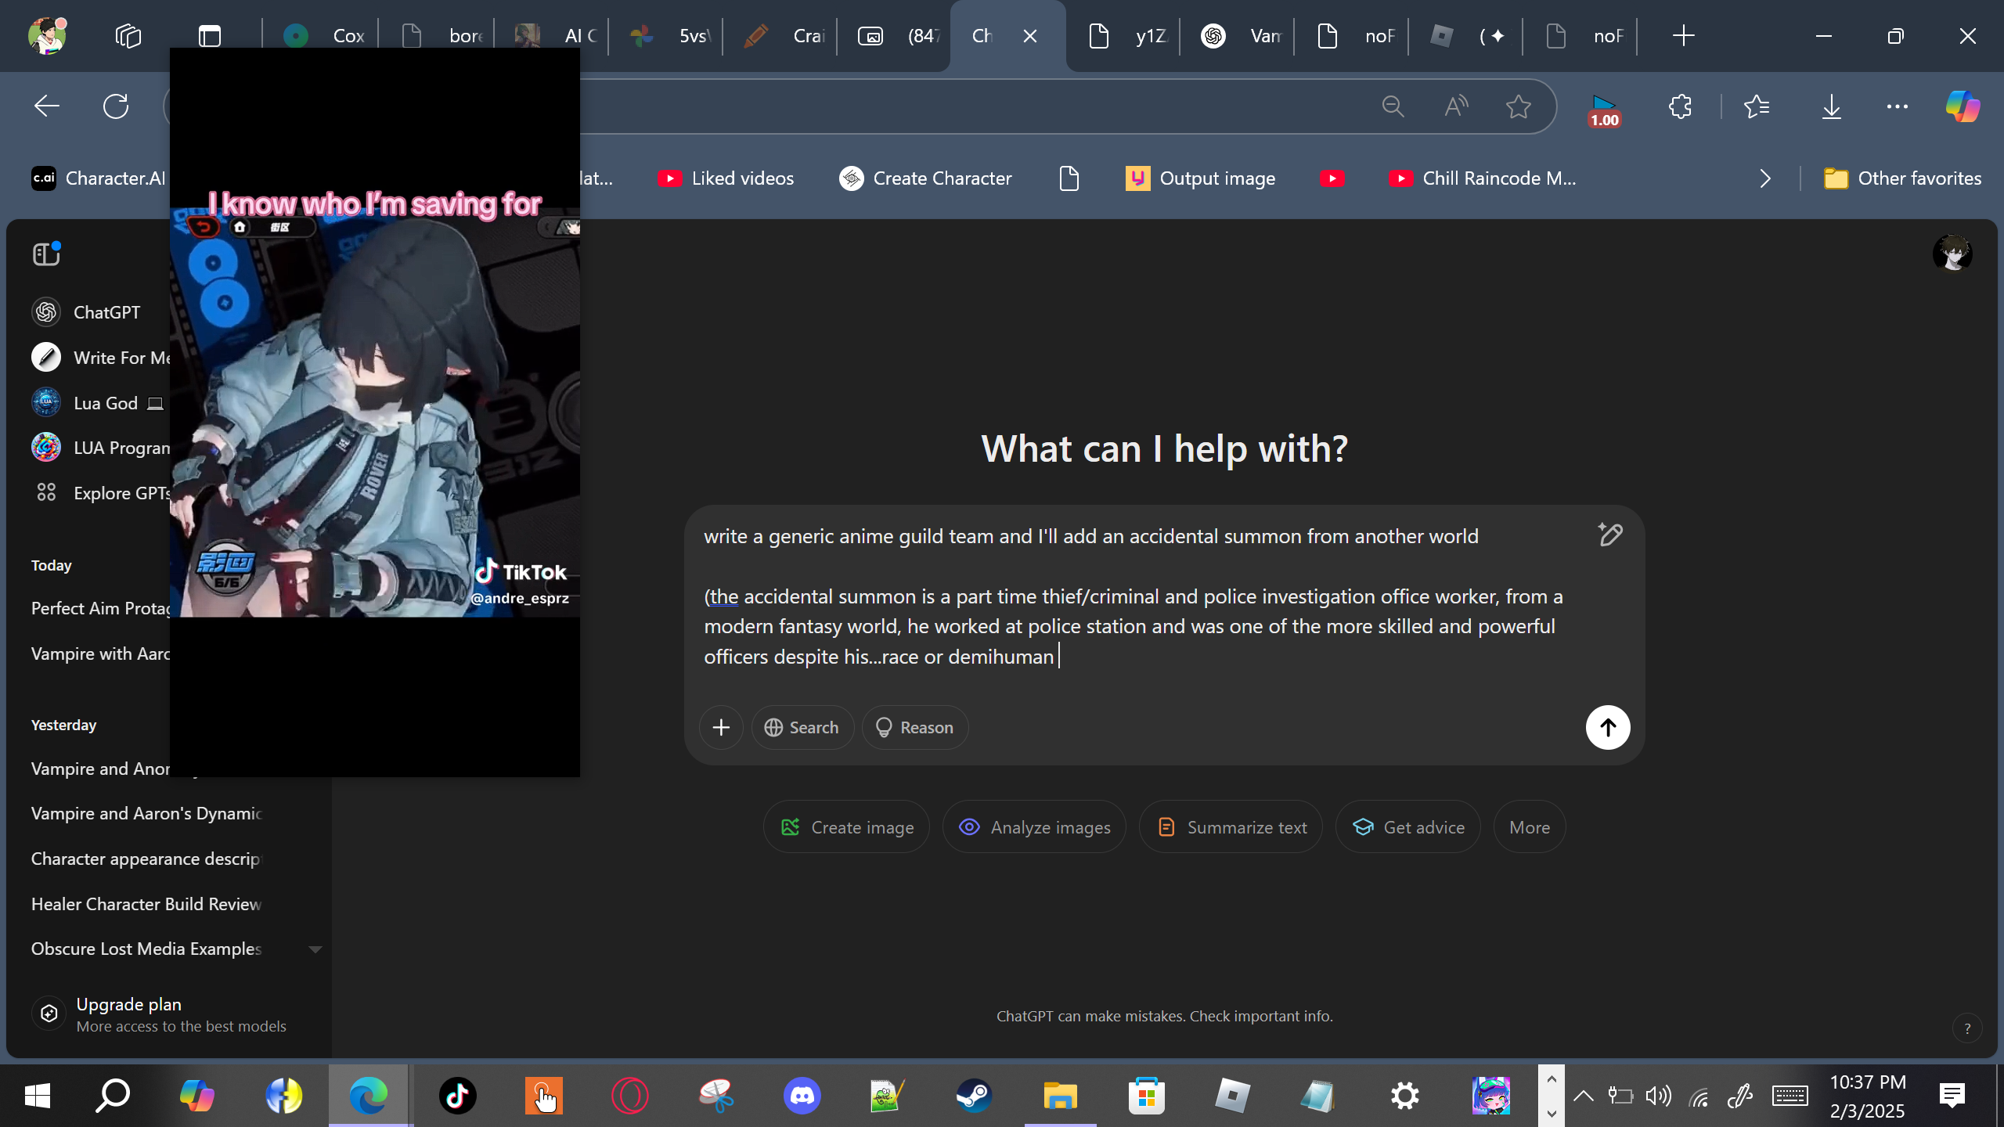Open Healer Character Build Review chat
Screen dimensions: 2004x1127
pyautogui.click(x=146, y=904)
